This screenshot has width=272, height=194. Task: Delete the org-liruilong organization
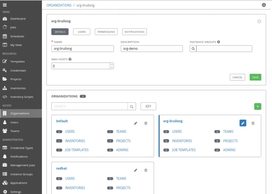click(x=253, y=123)
